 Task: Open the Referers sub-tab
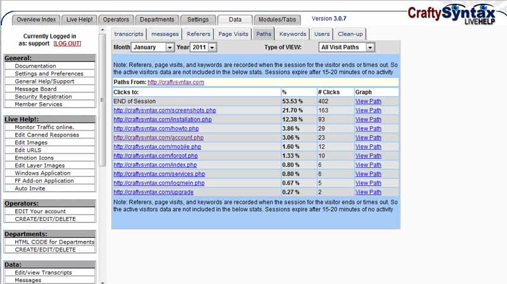[198, 34]
